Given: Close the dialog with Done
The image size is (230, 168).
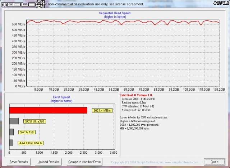Looking at the screenshot, I should (x=215, y=162).
